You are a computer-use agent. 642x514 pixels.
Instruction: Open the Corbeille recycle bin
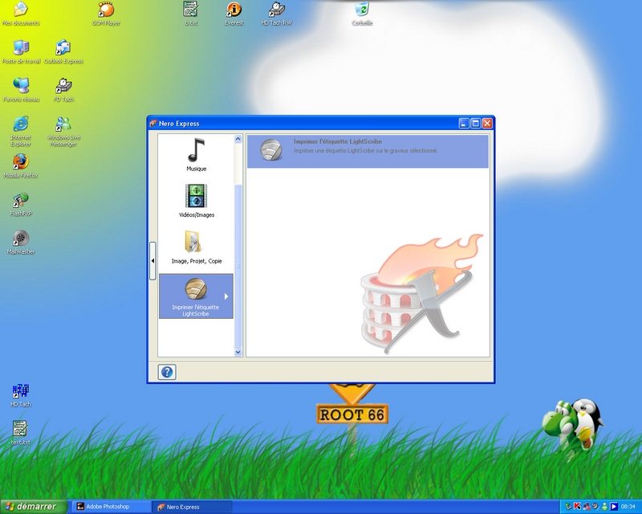click(x=362, y=10)
